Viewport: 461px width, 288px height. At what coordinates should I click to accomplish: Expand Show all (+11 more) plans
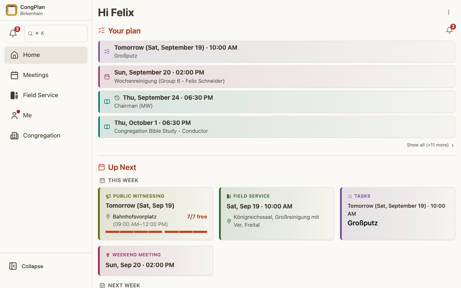pos(430,145)
